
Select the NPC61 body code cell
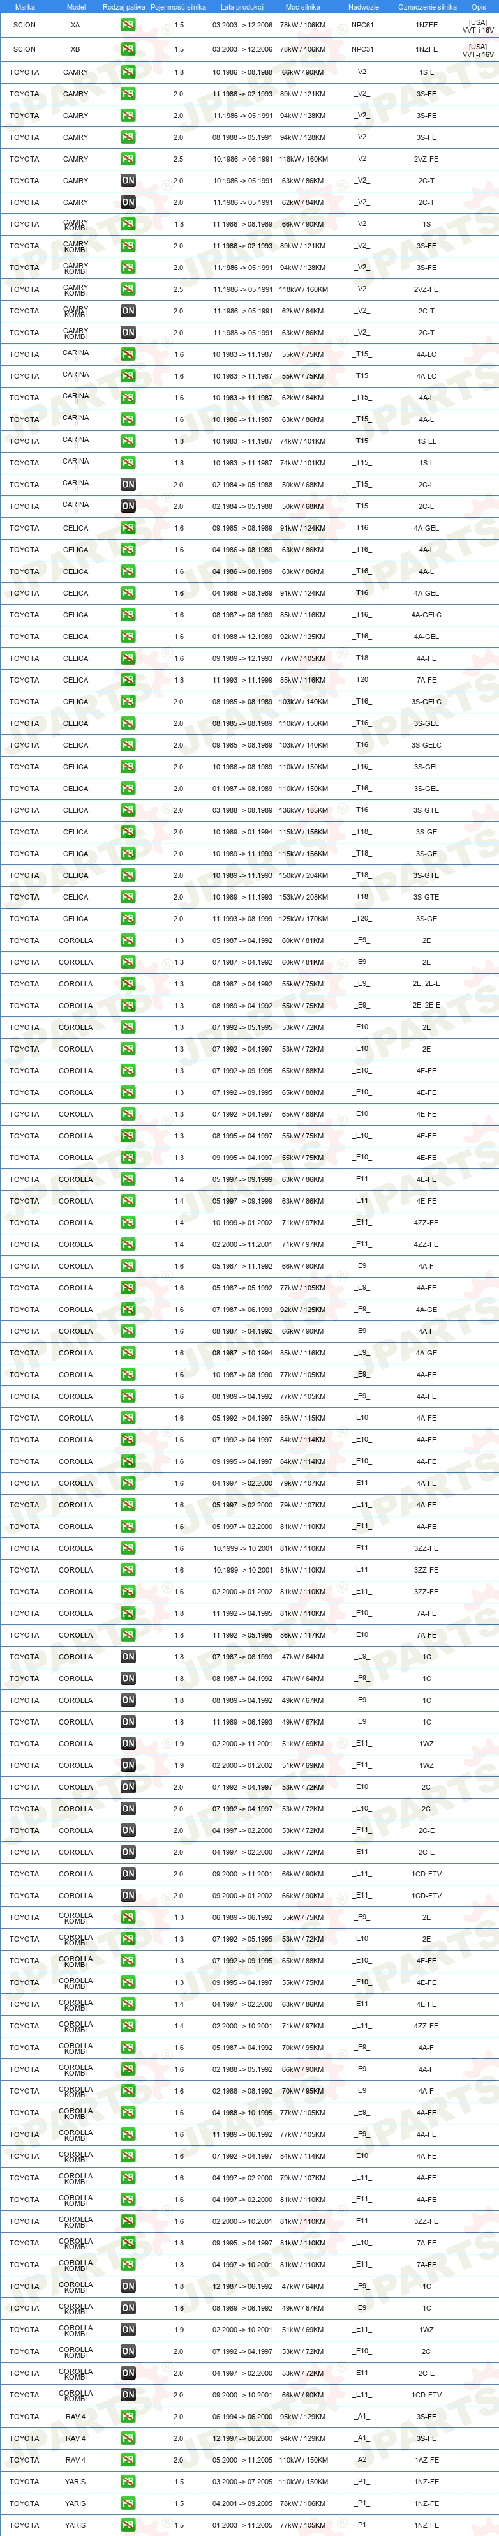[x=362, y=26]
